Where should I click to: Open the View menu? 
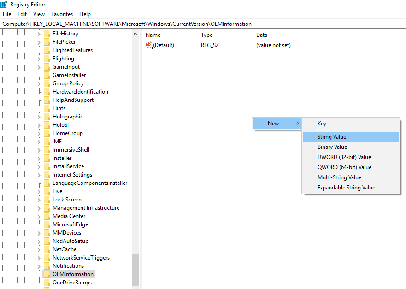[39, 14]
